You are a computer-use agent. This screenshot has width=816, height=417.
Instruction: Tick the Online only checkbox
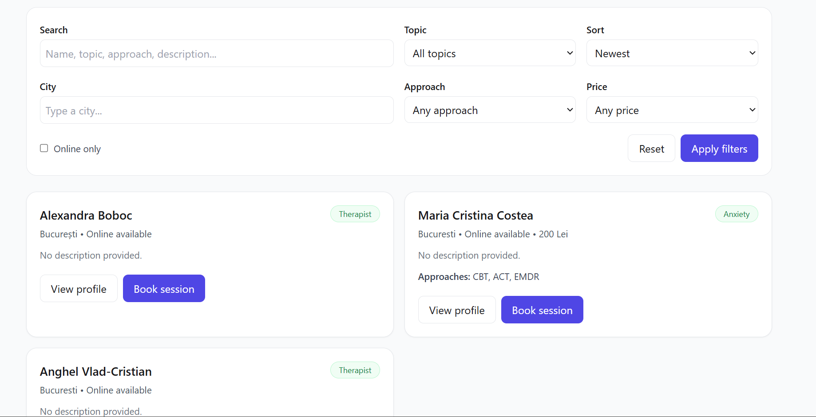(x=44, y=148)
